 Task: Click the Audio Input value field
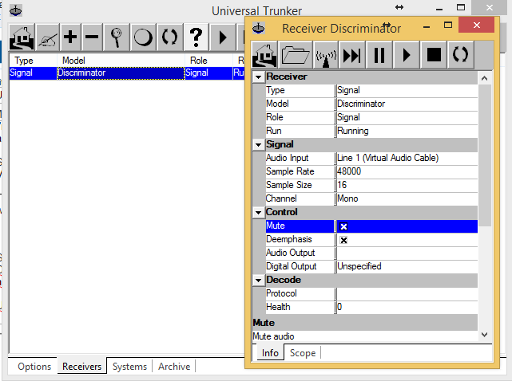tap(407, 158)
